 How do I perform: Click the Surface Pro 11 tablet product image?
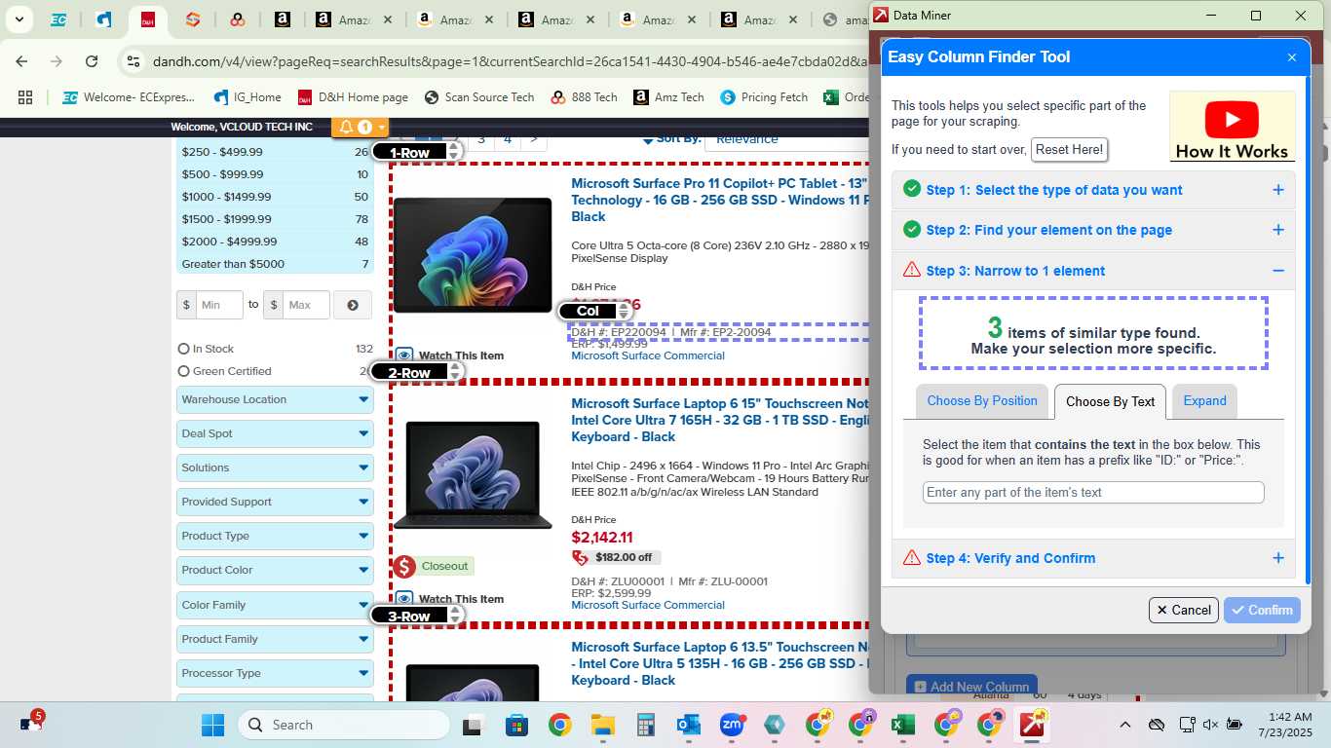(473, 255)
